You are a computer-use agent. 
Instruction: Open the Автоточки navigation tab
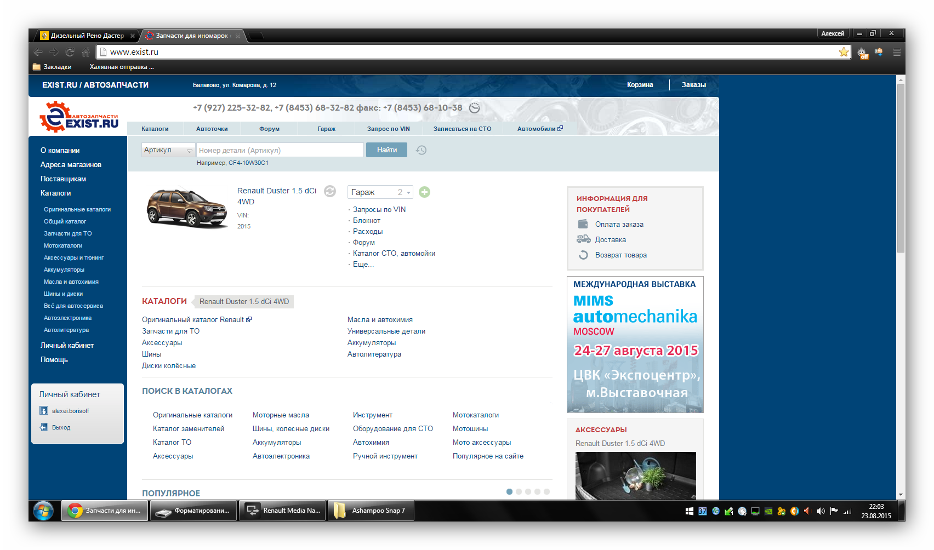212,129
